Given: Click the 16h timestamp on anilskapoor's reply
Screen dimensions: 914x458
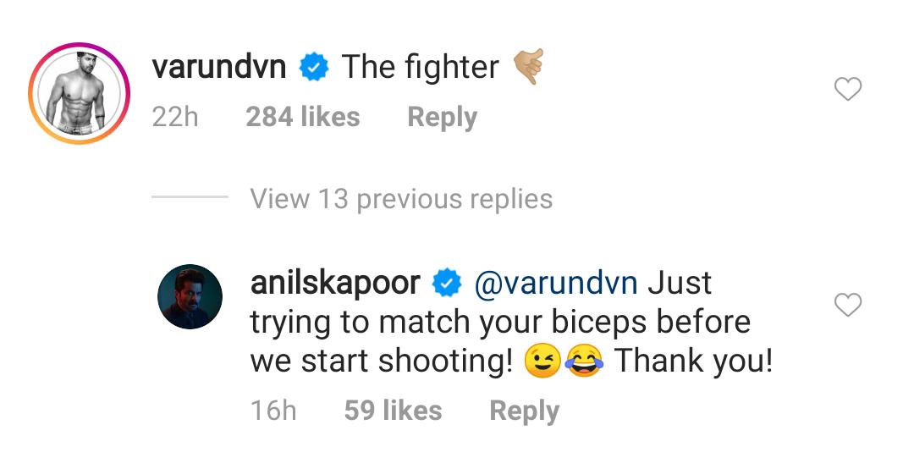Looking at the screenshot, I should pyautogui.click(x=273, y=410).
